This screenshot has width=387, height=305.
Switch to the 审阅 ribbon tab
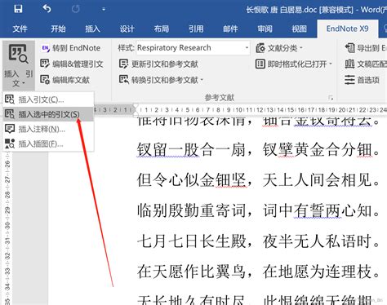coord(265,29)
